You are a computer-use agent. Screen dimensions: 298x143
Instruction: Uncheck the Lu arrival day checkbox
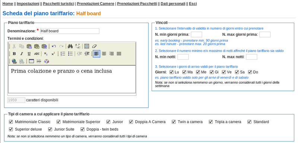(x=171, y=72)
